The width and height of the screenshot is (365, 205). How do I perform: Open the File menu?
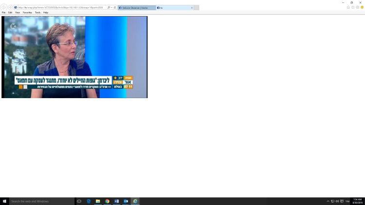pos(3,13)
